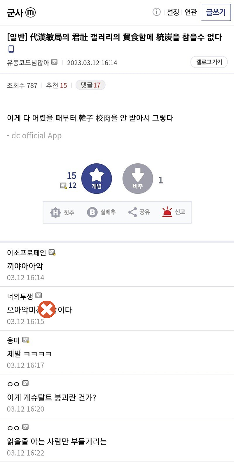Open the 연관 related menu item
The width and height of the screenshot is (234, 462).
pyautogui.click(x=191, y=12)
